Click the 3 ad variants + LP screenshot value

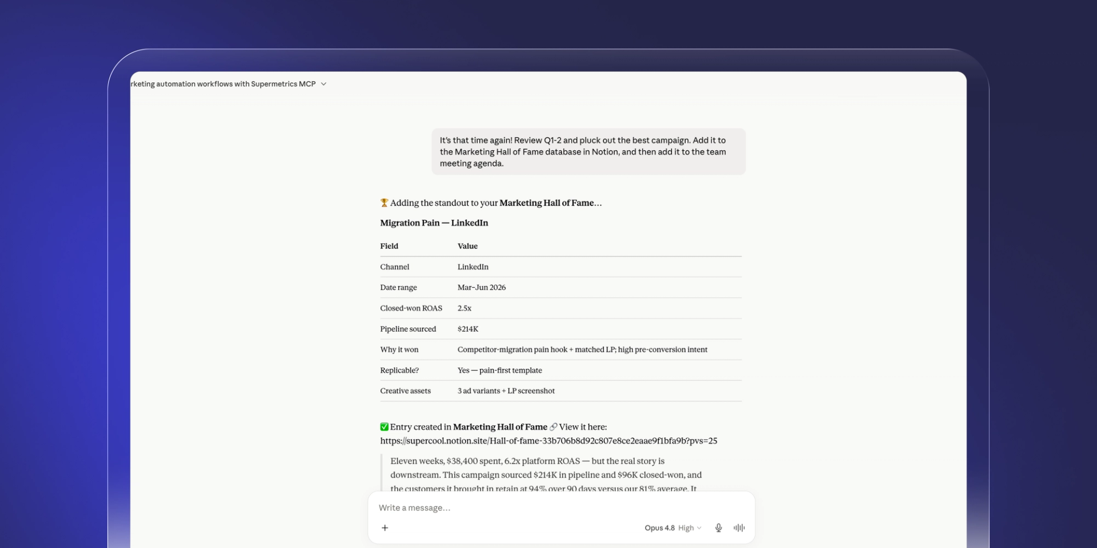[x=506, y=391]
